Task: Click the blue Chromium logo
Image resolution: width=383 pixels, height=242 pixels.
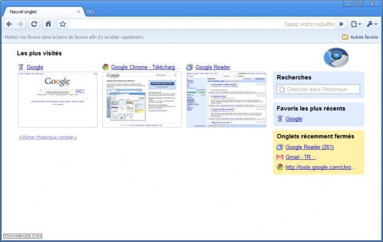Action: (336, 57)
